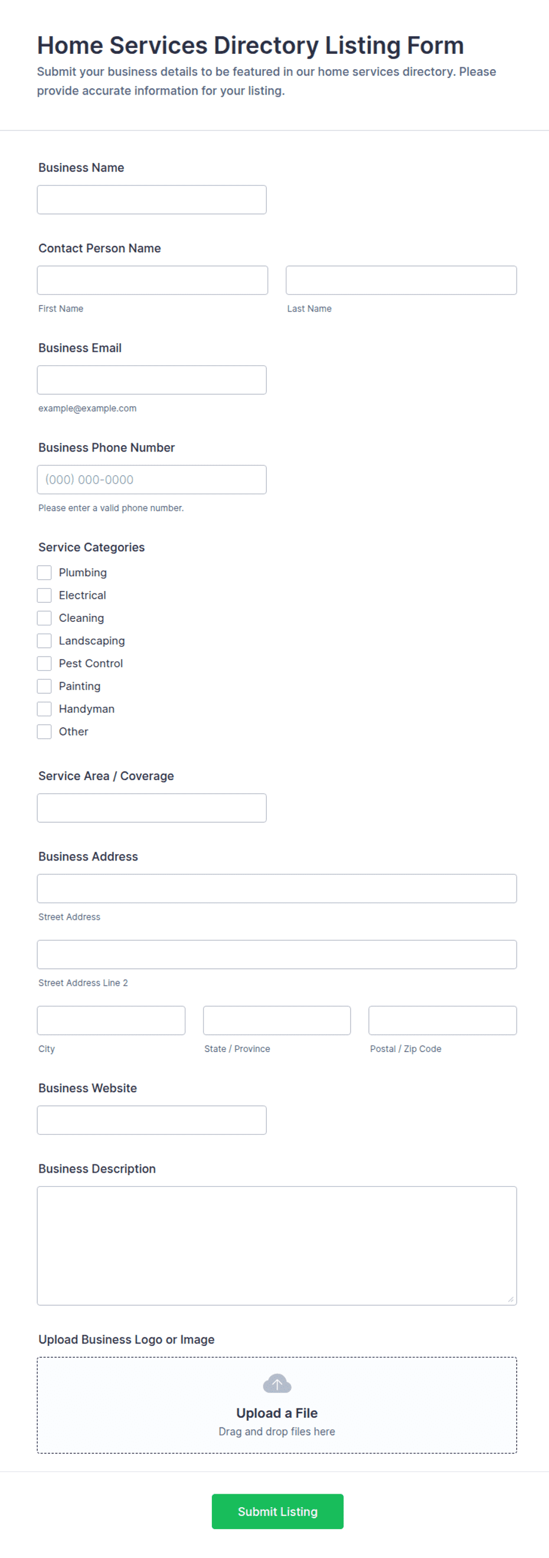Enable the Landscaping option
The height and width of the screenshot is (1558, 549).
pyautogui.click(x=44, y=641)
